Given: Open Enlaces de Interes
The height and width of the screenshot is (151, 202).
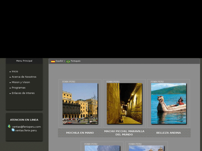Looking at the screenshot, I should tap(23, 93).
